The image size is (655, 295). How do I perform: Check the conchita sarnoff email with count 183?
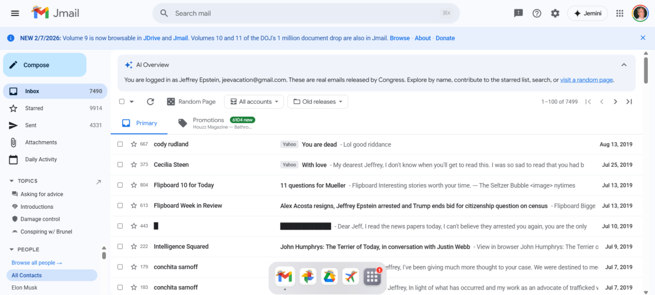[x=120, y=287]
